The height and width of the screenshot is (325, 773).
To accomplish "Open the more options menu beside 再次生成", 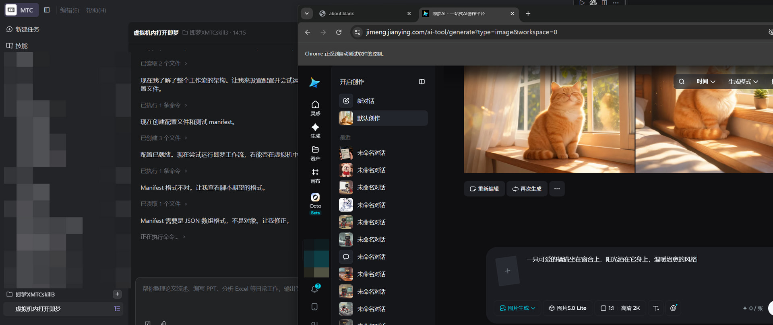I will (557, 189).
